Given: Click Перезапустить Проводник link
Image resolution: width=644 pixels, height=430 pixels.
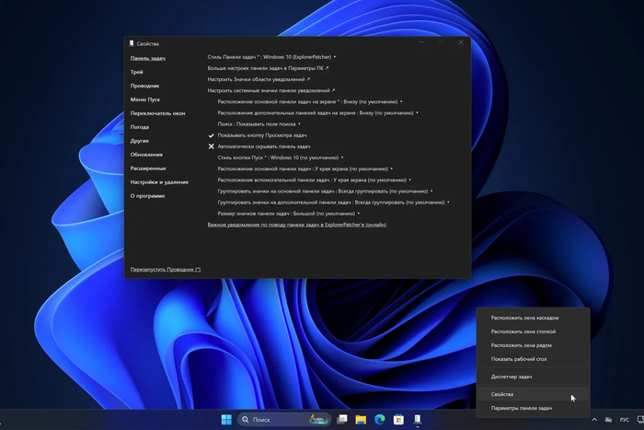Looking at the screenshot, I should pyautogui.click(x=165, y=270).
